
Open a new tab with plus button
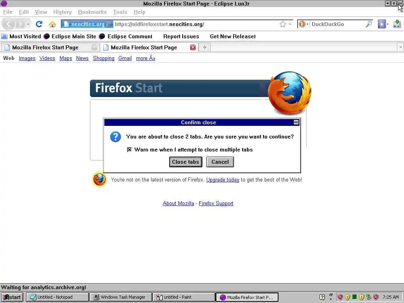[205, 47]
